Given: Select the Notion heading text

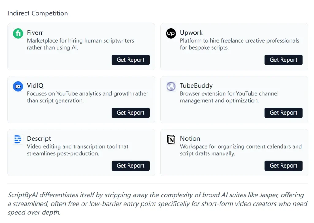Looking at the screenshot, I should pyautogui.click(x=190, y=138).
